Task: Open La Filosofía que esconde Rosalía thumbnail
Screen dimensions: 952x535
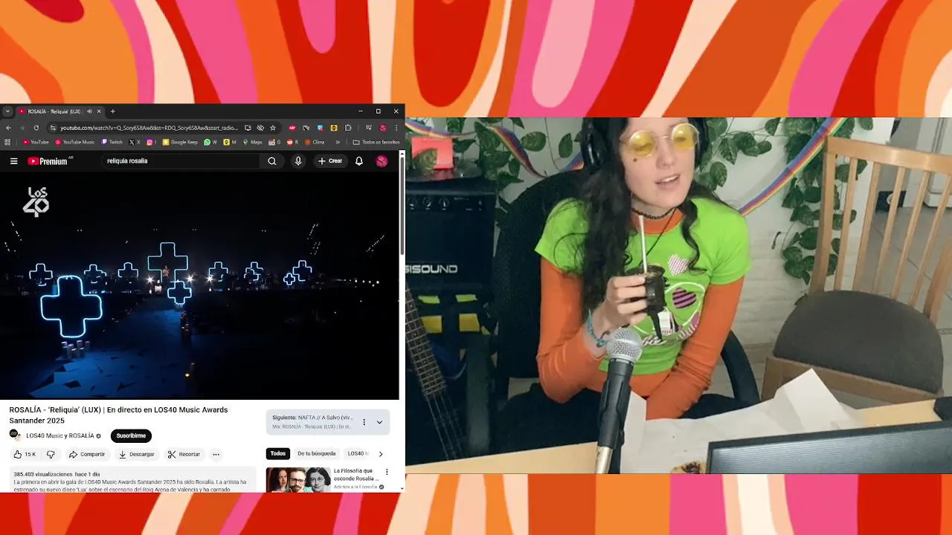Action: point(298,479)
